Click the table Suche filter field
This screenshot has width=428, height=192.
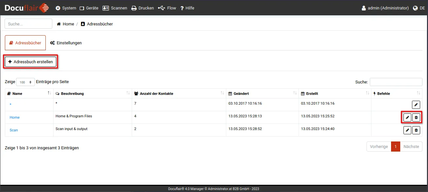[396, 82]
